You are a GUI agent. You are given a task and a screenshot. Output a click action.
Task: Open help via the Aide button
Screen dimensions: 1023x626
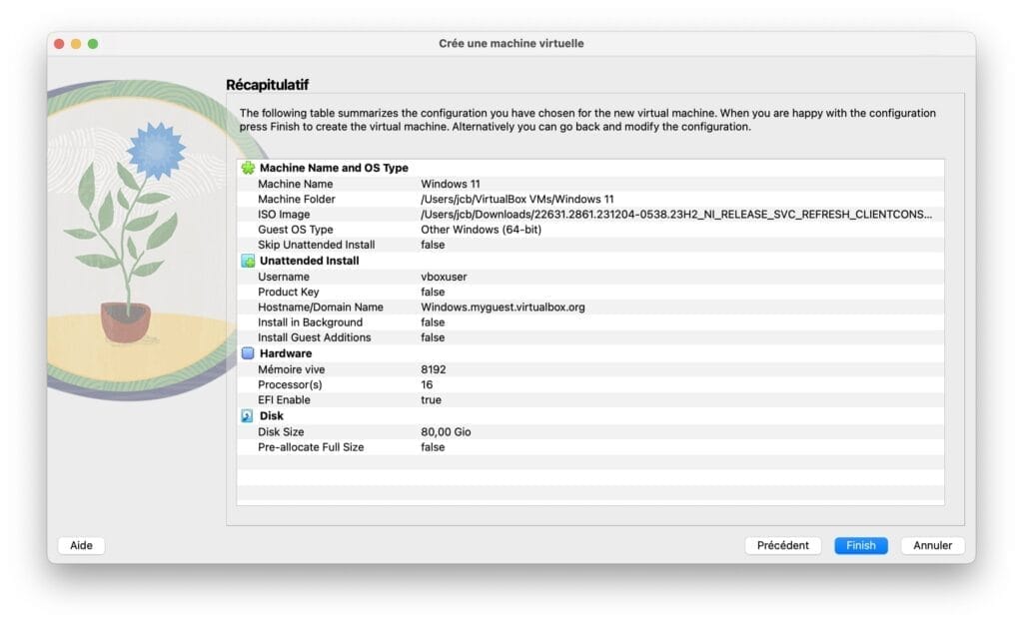81,545
